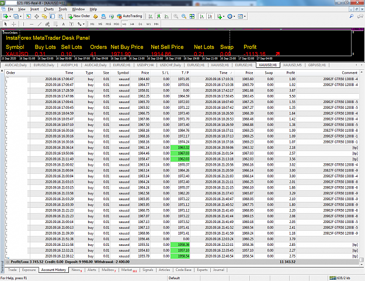Click the zoom out magnifier
Viewport: 365px width, 281px height.
coord(184,16)
